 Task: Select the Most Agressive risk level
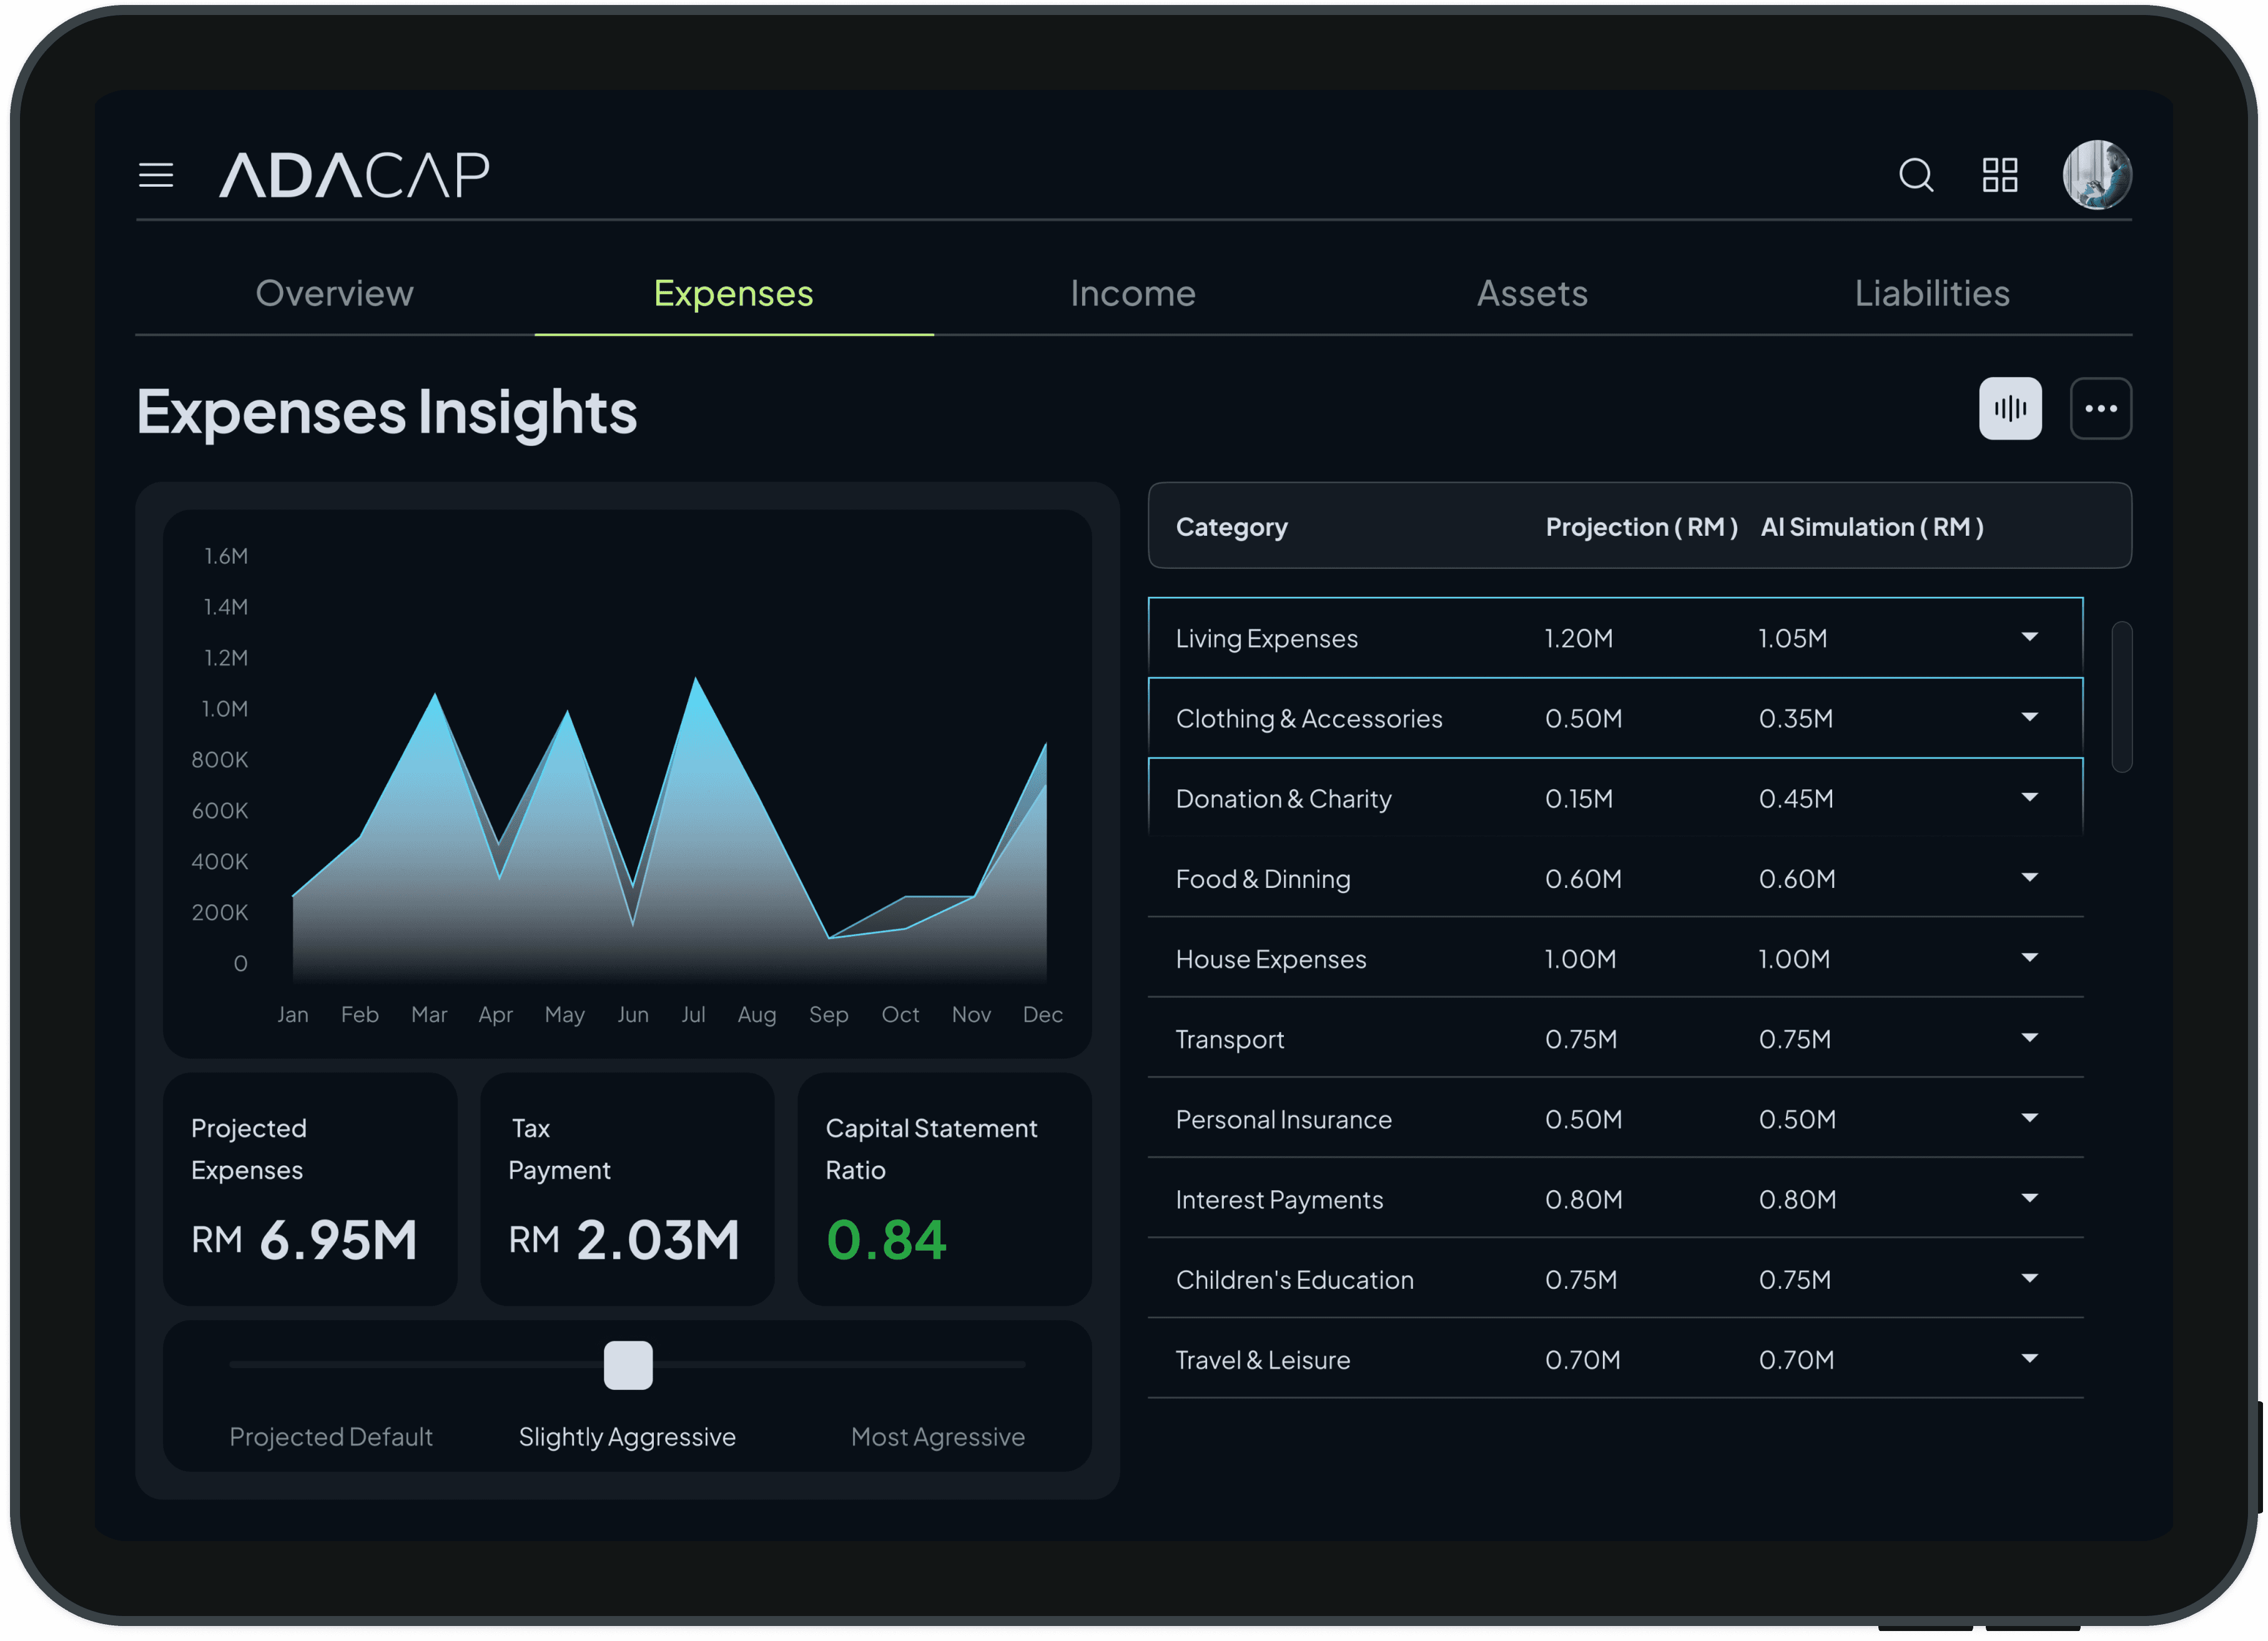[x=937, y=1436]
